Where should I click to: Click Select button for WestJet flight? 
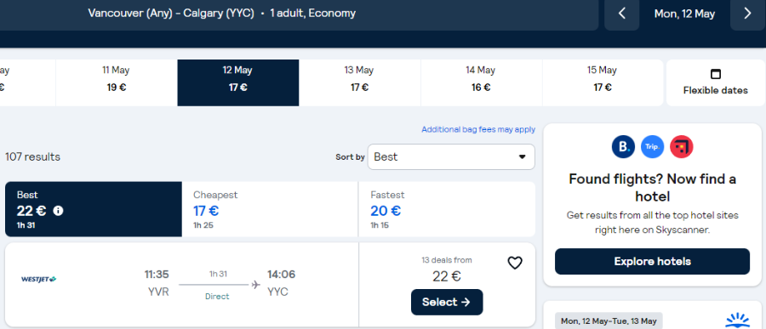pos(447,302)
